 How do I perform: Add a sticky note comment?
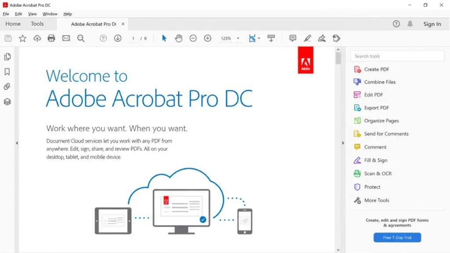(293, 38)
